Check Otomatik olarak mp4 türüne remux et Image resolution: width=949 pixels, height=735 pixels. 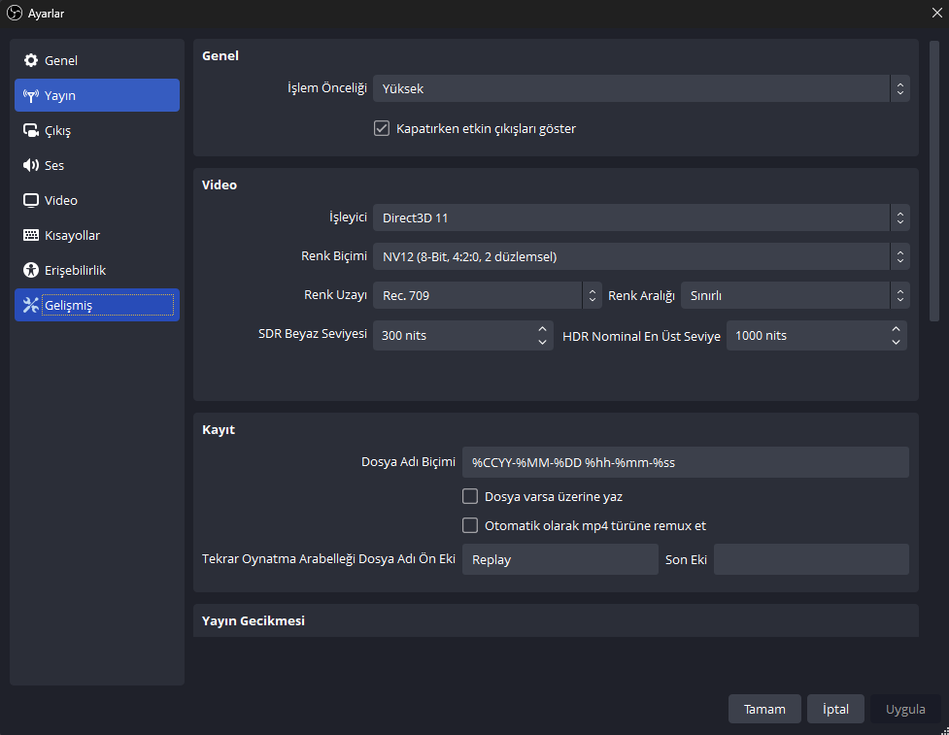point(470,525)
